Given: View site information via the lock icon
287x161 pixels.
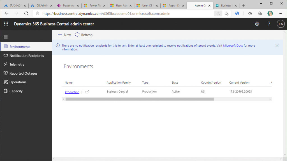Looking at the screenshot, I should 38,13.
